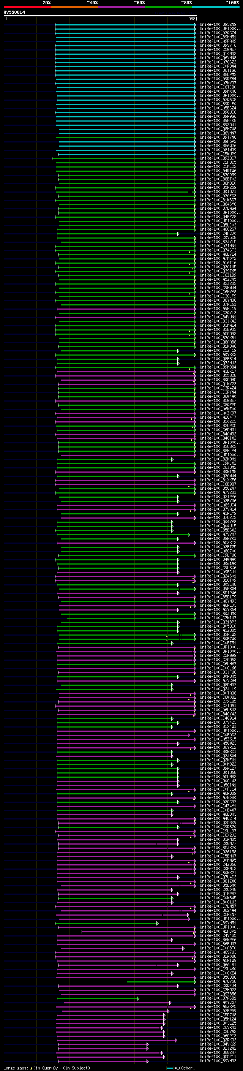Click the =100char. scale legend
The width and height of the screenshot is (243, 1071).
point(181,1068)
